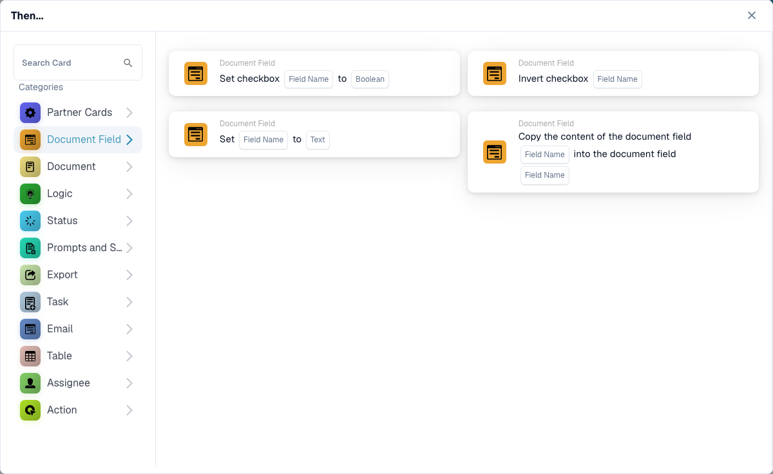Open the Export category label
The height and width of the screenshot is (474, 773).
click(62, 275)
